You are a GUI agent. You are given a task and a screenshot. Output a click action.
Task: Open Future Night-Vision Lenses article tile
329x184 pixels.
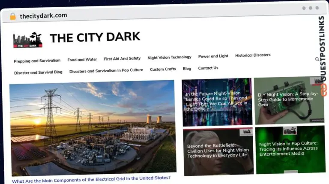(x=216, y=101)
